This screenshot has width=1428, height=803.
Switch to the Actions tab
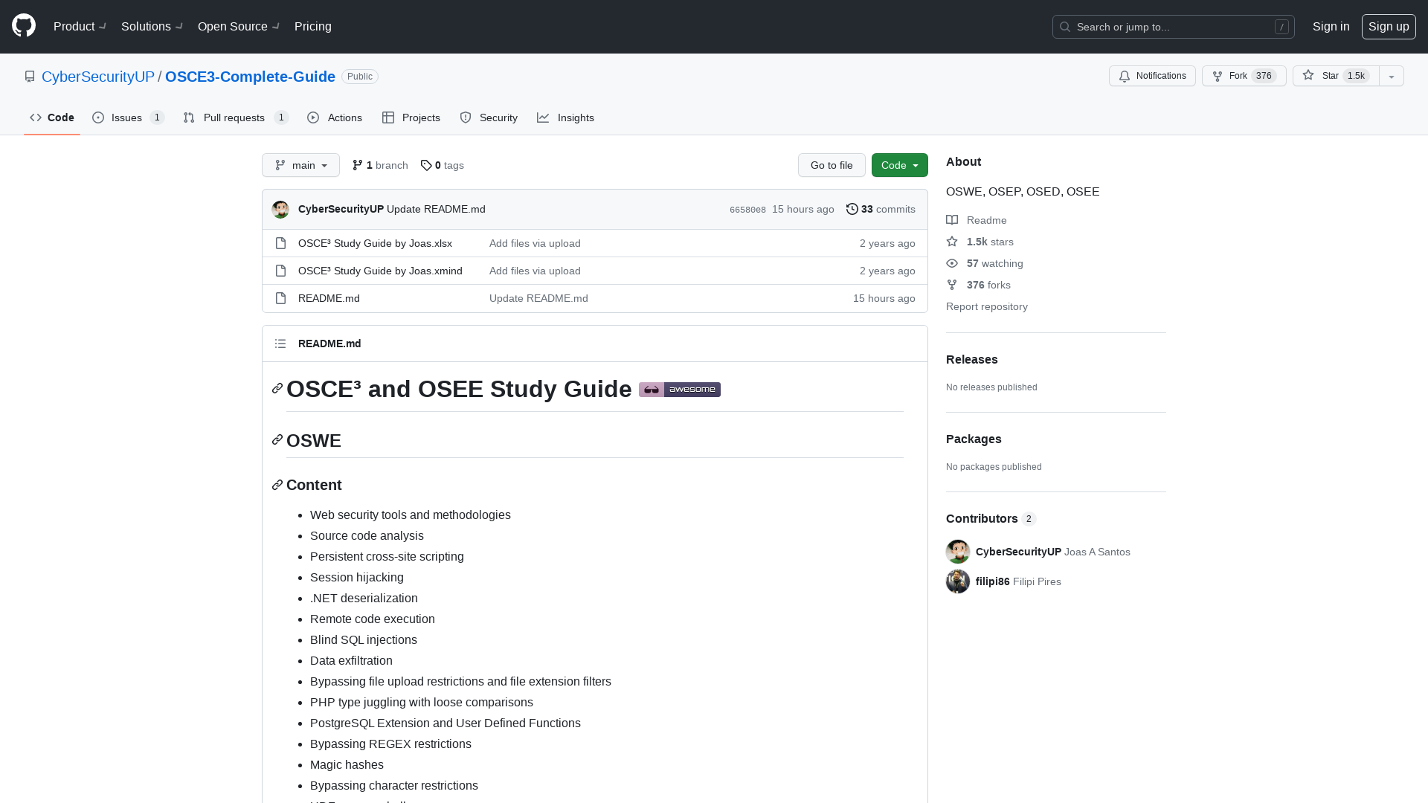coord(335,117)
